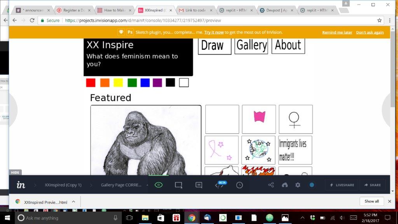Screen dimensions: 398x224
Task: Open History mode clock icon
Action: 239,185
